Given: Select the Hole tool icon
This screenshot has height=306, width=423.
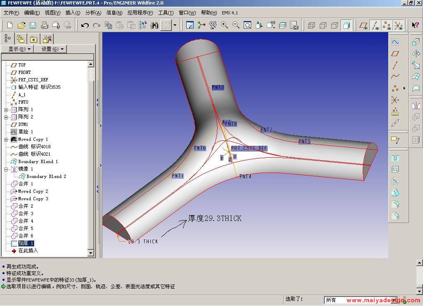Looking at the screenshot, I should 395,158.
